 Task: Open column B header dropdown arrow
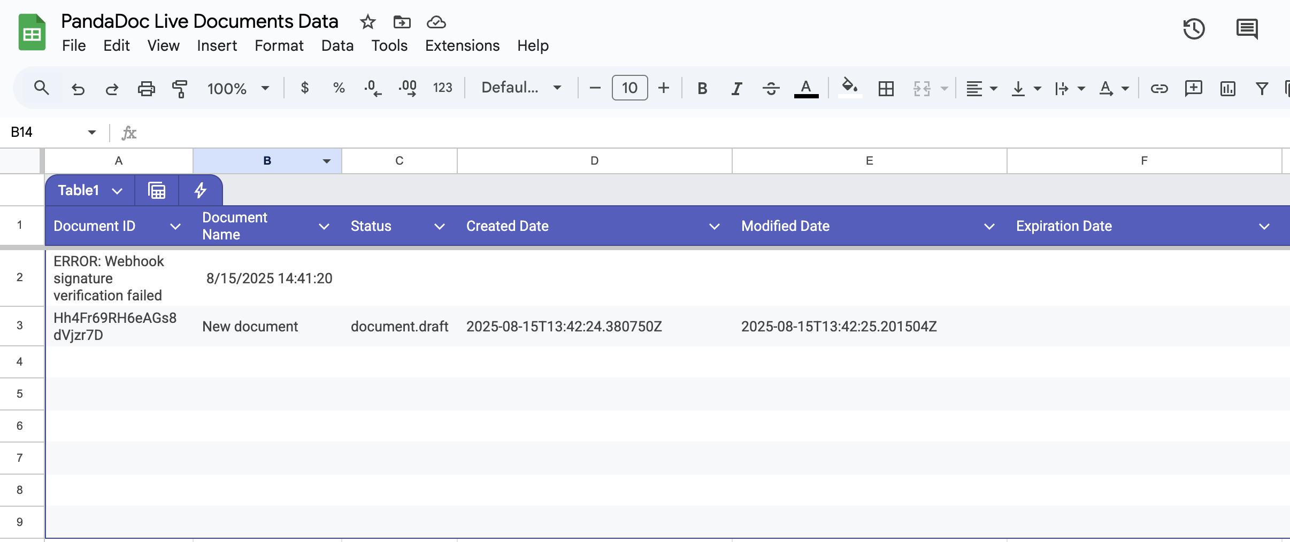[x=326, y=161]
